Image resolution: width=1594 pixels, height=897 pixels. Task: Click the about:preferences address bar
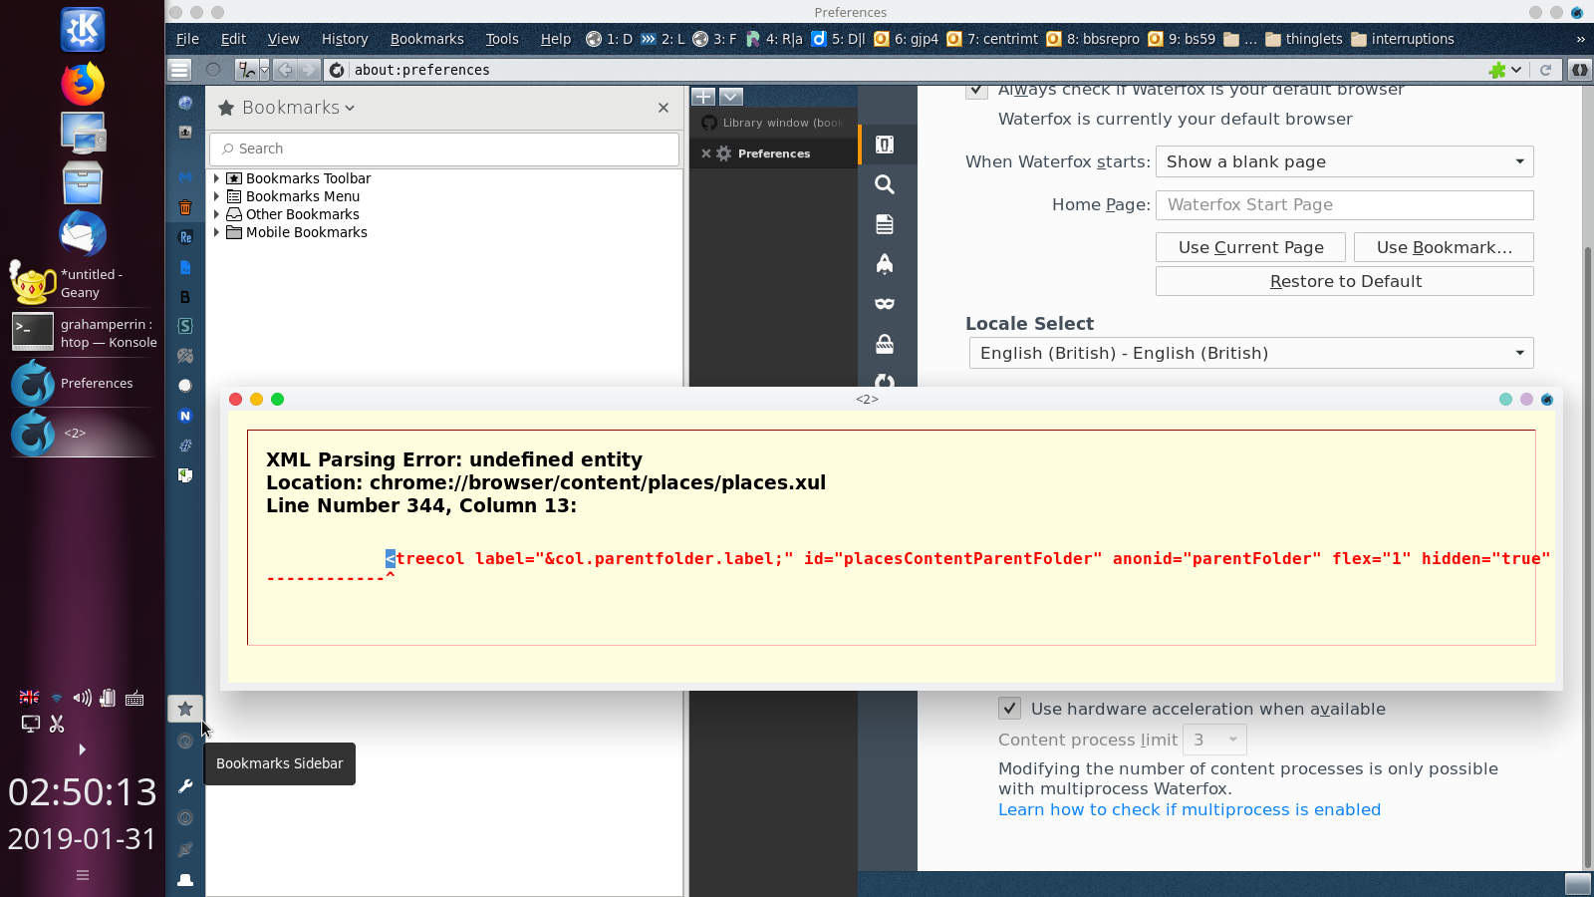coord(907,70)
